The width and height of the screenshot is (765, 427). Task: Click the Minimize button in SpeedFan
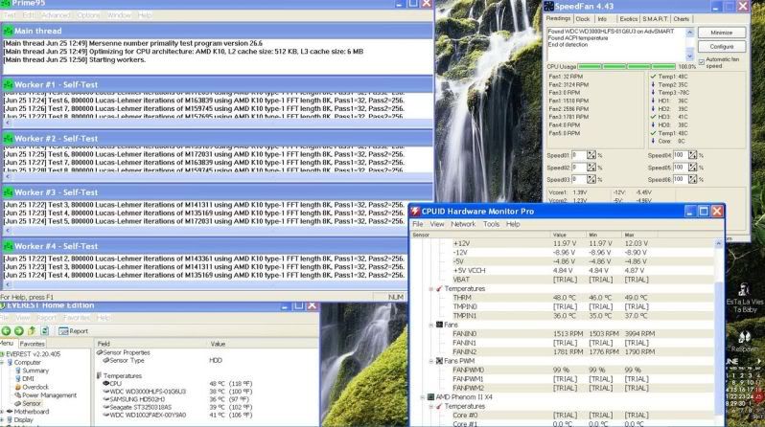point(722,33)
